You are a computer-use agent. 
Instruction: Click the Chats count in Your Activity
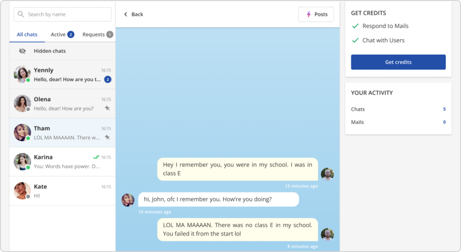pos(444,109)
